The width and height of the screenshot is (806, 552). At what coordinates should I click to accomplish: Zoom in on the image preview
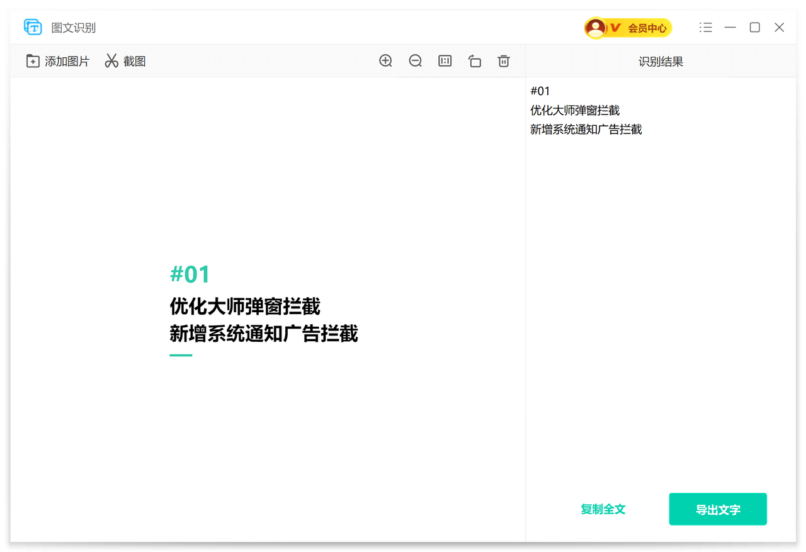(385, 61)
